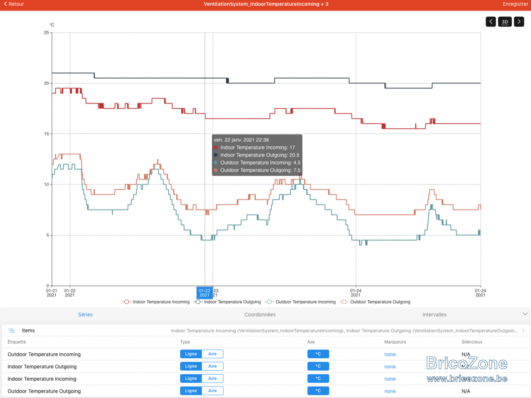The height and width of the screenshot is (398, 531).
Task: Click the Items list icon
Action: click(x=12, y=330)
